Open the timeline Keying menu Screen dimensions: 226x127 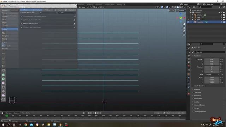[x=17, y=113]
